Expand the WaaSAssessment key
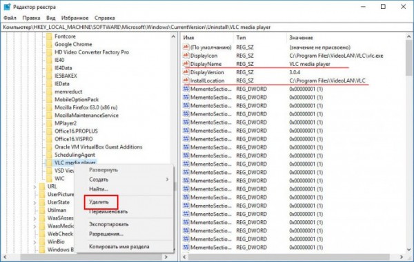 (x=35, y=218)
